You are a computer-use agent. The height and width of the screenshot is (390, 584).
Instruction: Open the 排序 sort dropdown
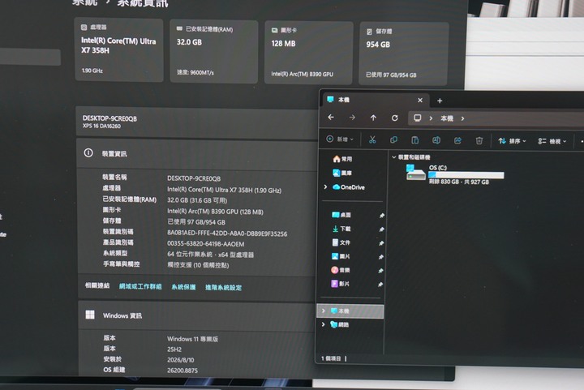pyautogui.click(x=512, y=141)
